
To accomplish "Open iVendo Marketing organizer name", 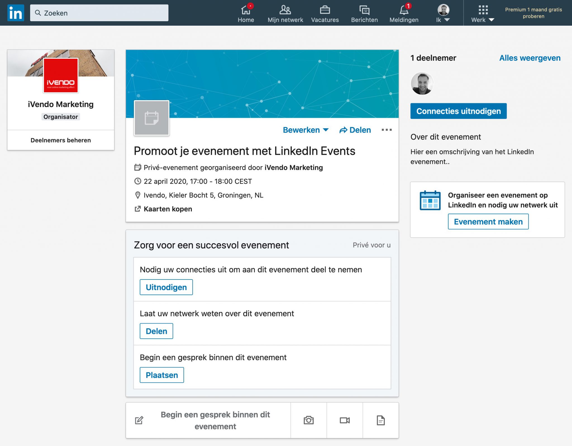I will [x=61, y=104].
